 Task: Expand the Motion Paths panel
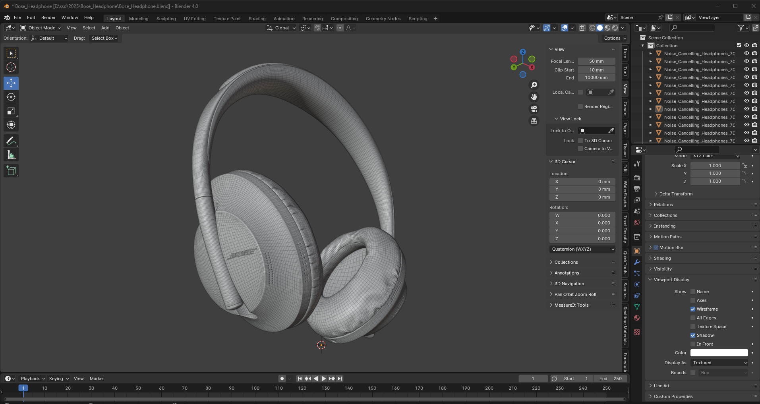click(x=667, y=237)
